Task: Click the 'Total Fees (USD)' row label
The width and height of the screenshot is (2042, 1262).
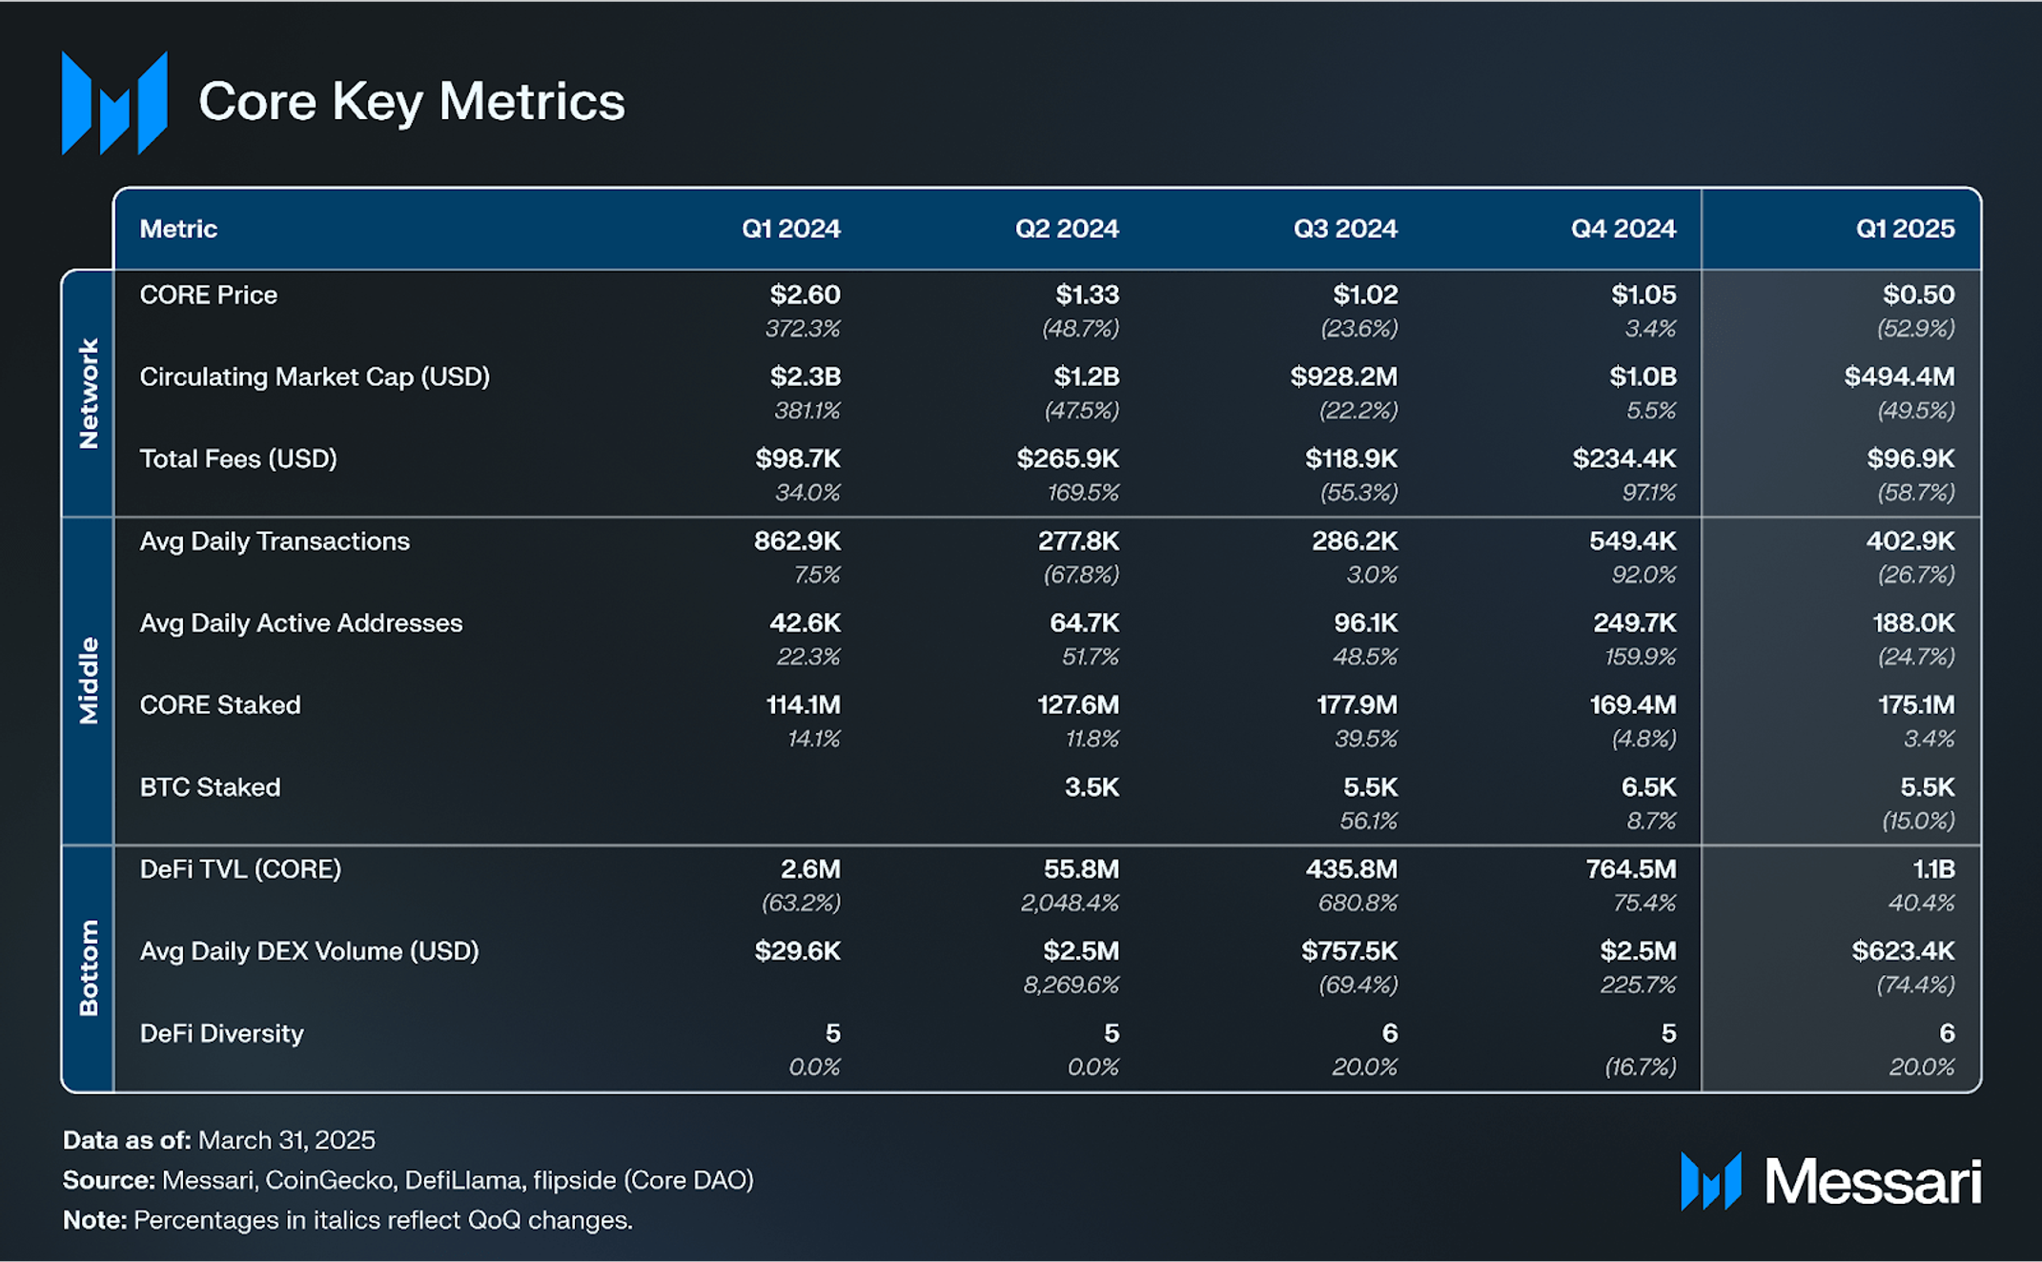Action: (238, 459)
